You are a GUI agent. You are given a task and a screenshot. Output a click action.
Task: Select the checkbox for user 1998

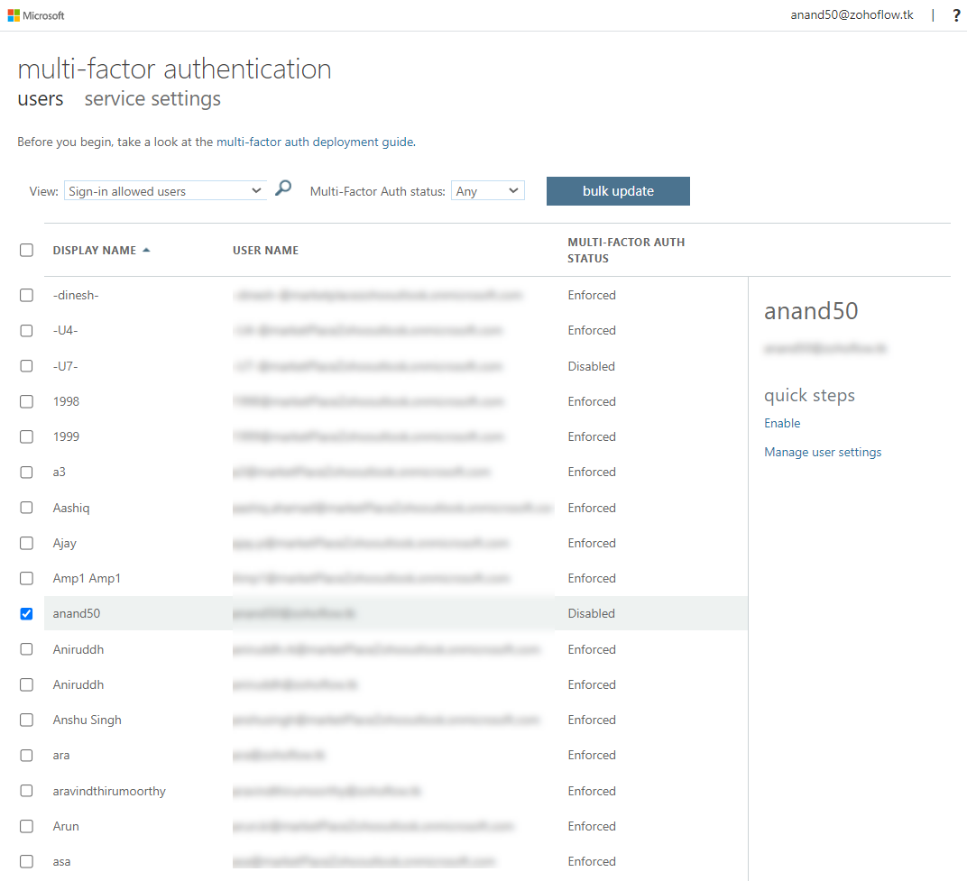tap(26, 401)
